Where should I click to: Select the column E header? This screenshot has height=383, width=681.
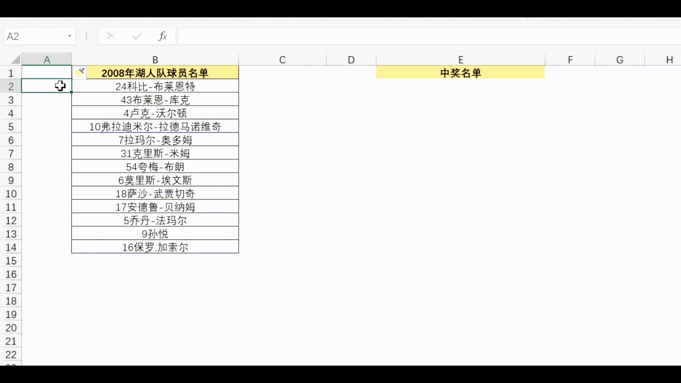pyautogui.click(x=460, y=60)
